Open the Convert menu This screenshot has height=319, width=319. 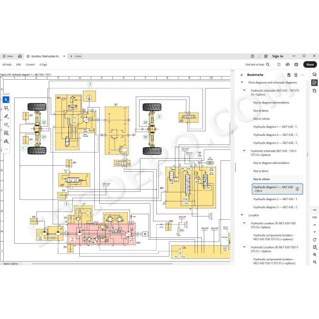(x=30, y=65)
